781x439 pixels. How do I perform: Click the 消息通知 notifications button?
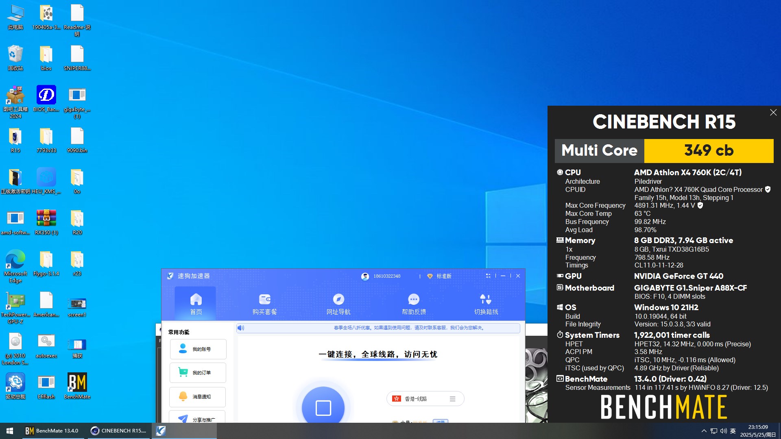click(x=198, y=397)
